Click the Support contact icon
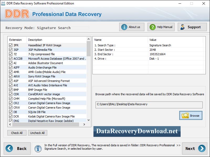The image size is (210, 157). 183,27
